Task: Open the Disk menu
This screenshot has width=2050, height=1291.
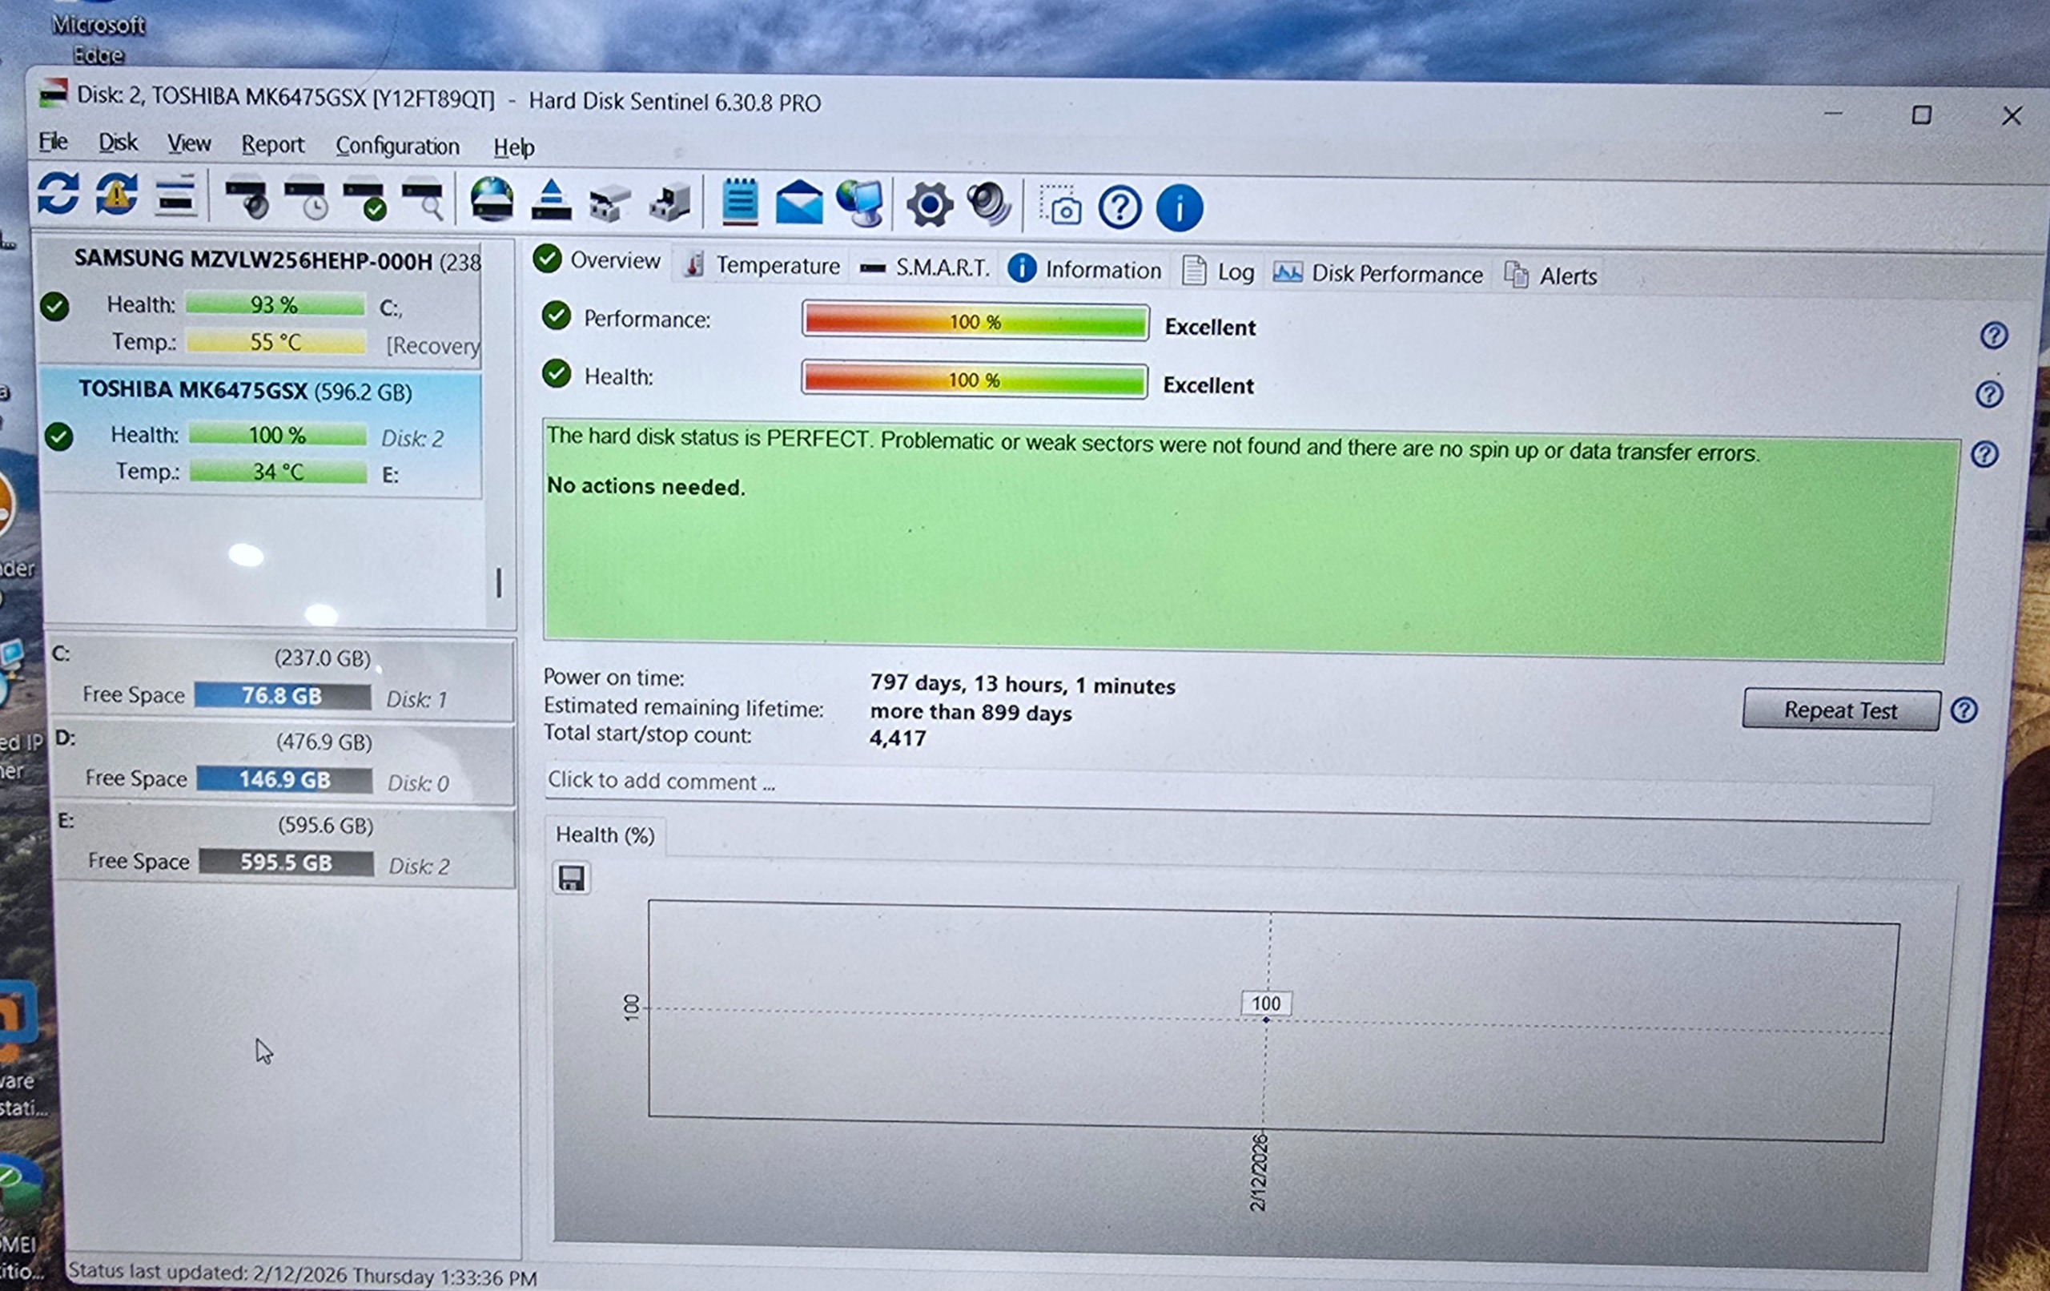Action: 118,143
